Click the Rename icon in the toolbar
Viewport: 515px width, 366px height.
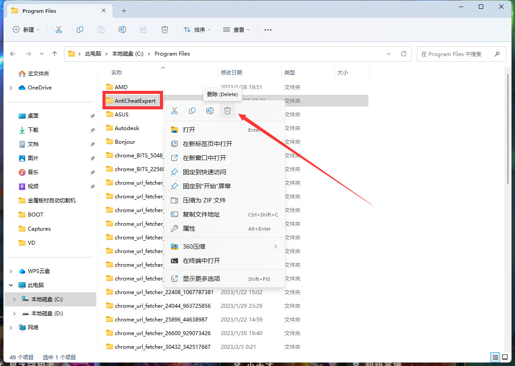(x=122, y=30)
